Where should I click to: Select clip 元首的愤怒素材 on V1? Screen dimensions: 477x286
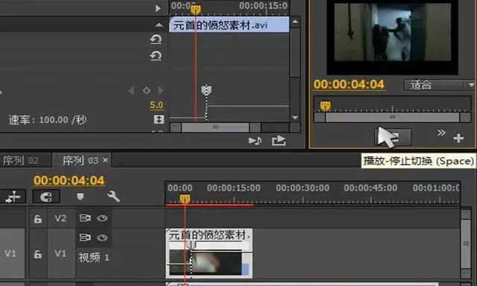(209, 253)
